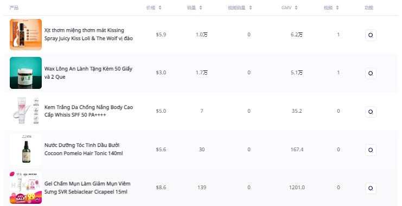Image resolution: width=402 pixels, height=206 pixels.
Task: Open Kem Trắng Da Chống Nắng title link
Action: click(88, 111)
